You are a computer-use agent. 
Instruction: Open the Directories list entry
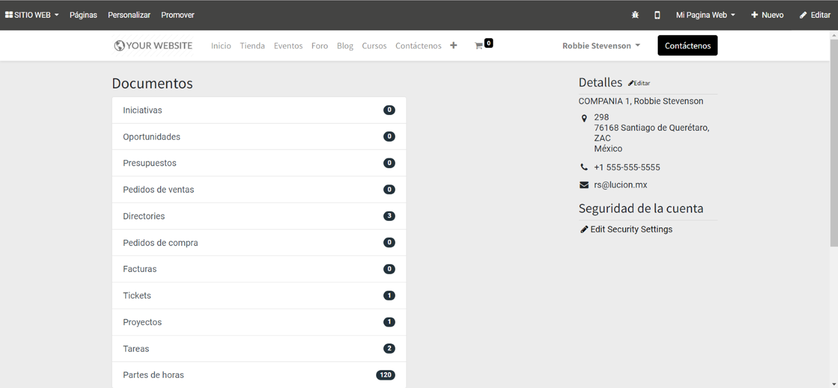tap(259, 216)
